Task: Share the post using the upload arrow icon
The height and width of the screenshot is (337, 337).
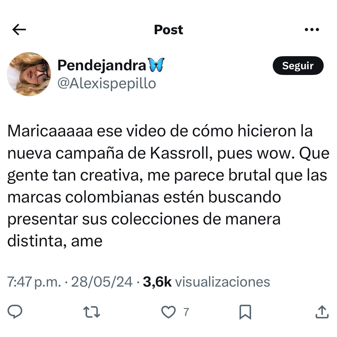Action: tap(322, 312)
